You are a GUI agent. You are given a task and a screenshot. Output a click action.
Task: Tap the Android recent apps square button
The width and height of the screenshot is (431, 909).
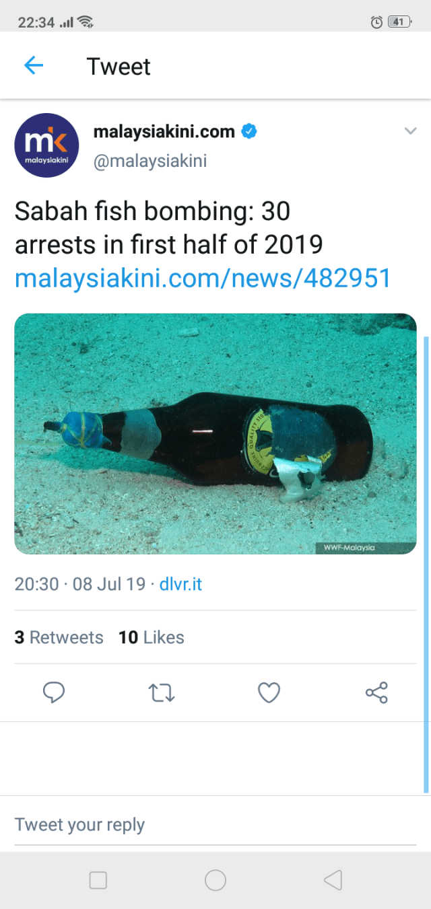[98, 880]
